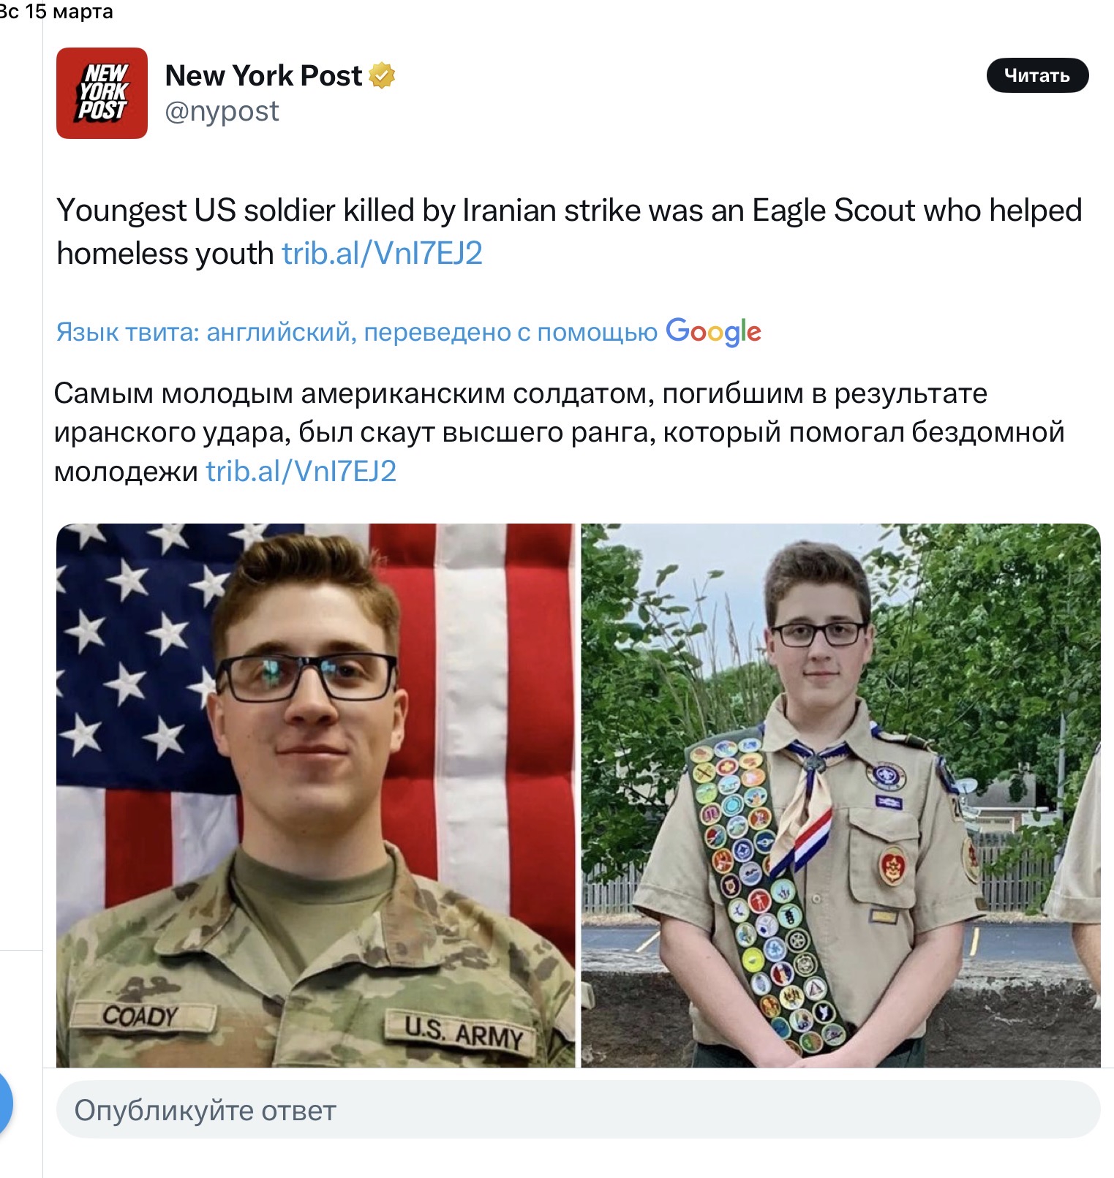Click the U.S. ARMY tape on the uniform
Screen dimensions: 1114x1178
point(462,1033)
